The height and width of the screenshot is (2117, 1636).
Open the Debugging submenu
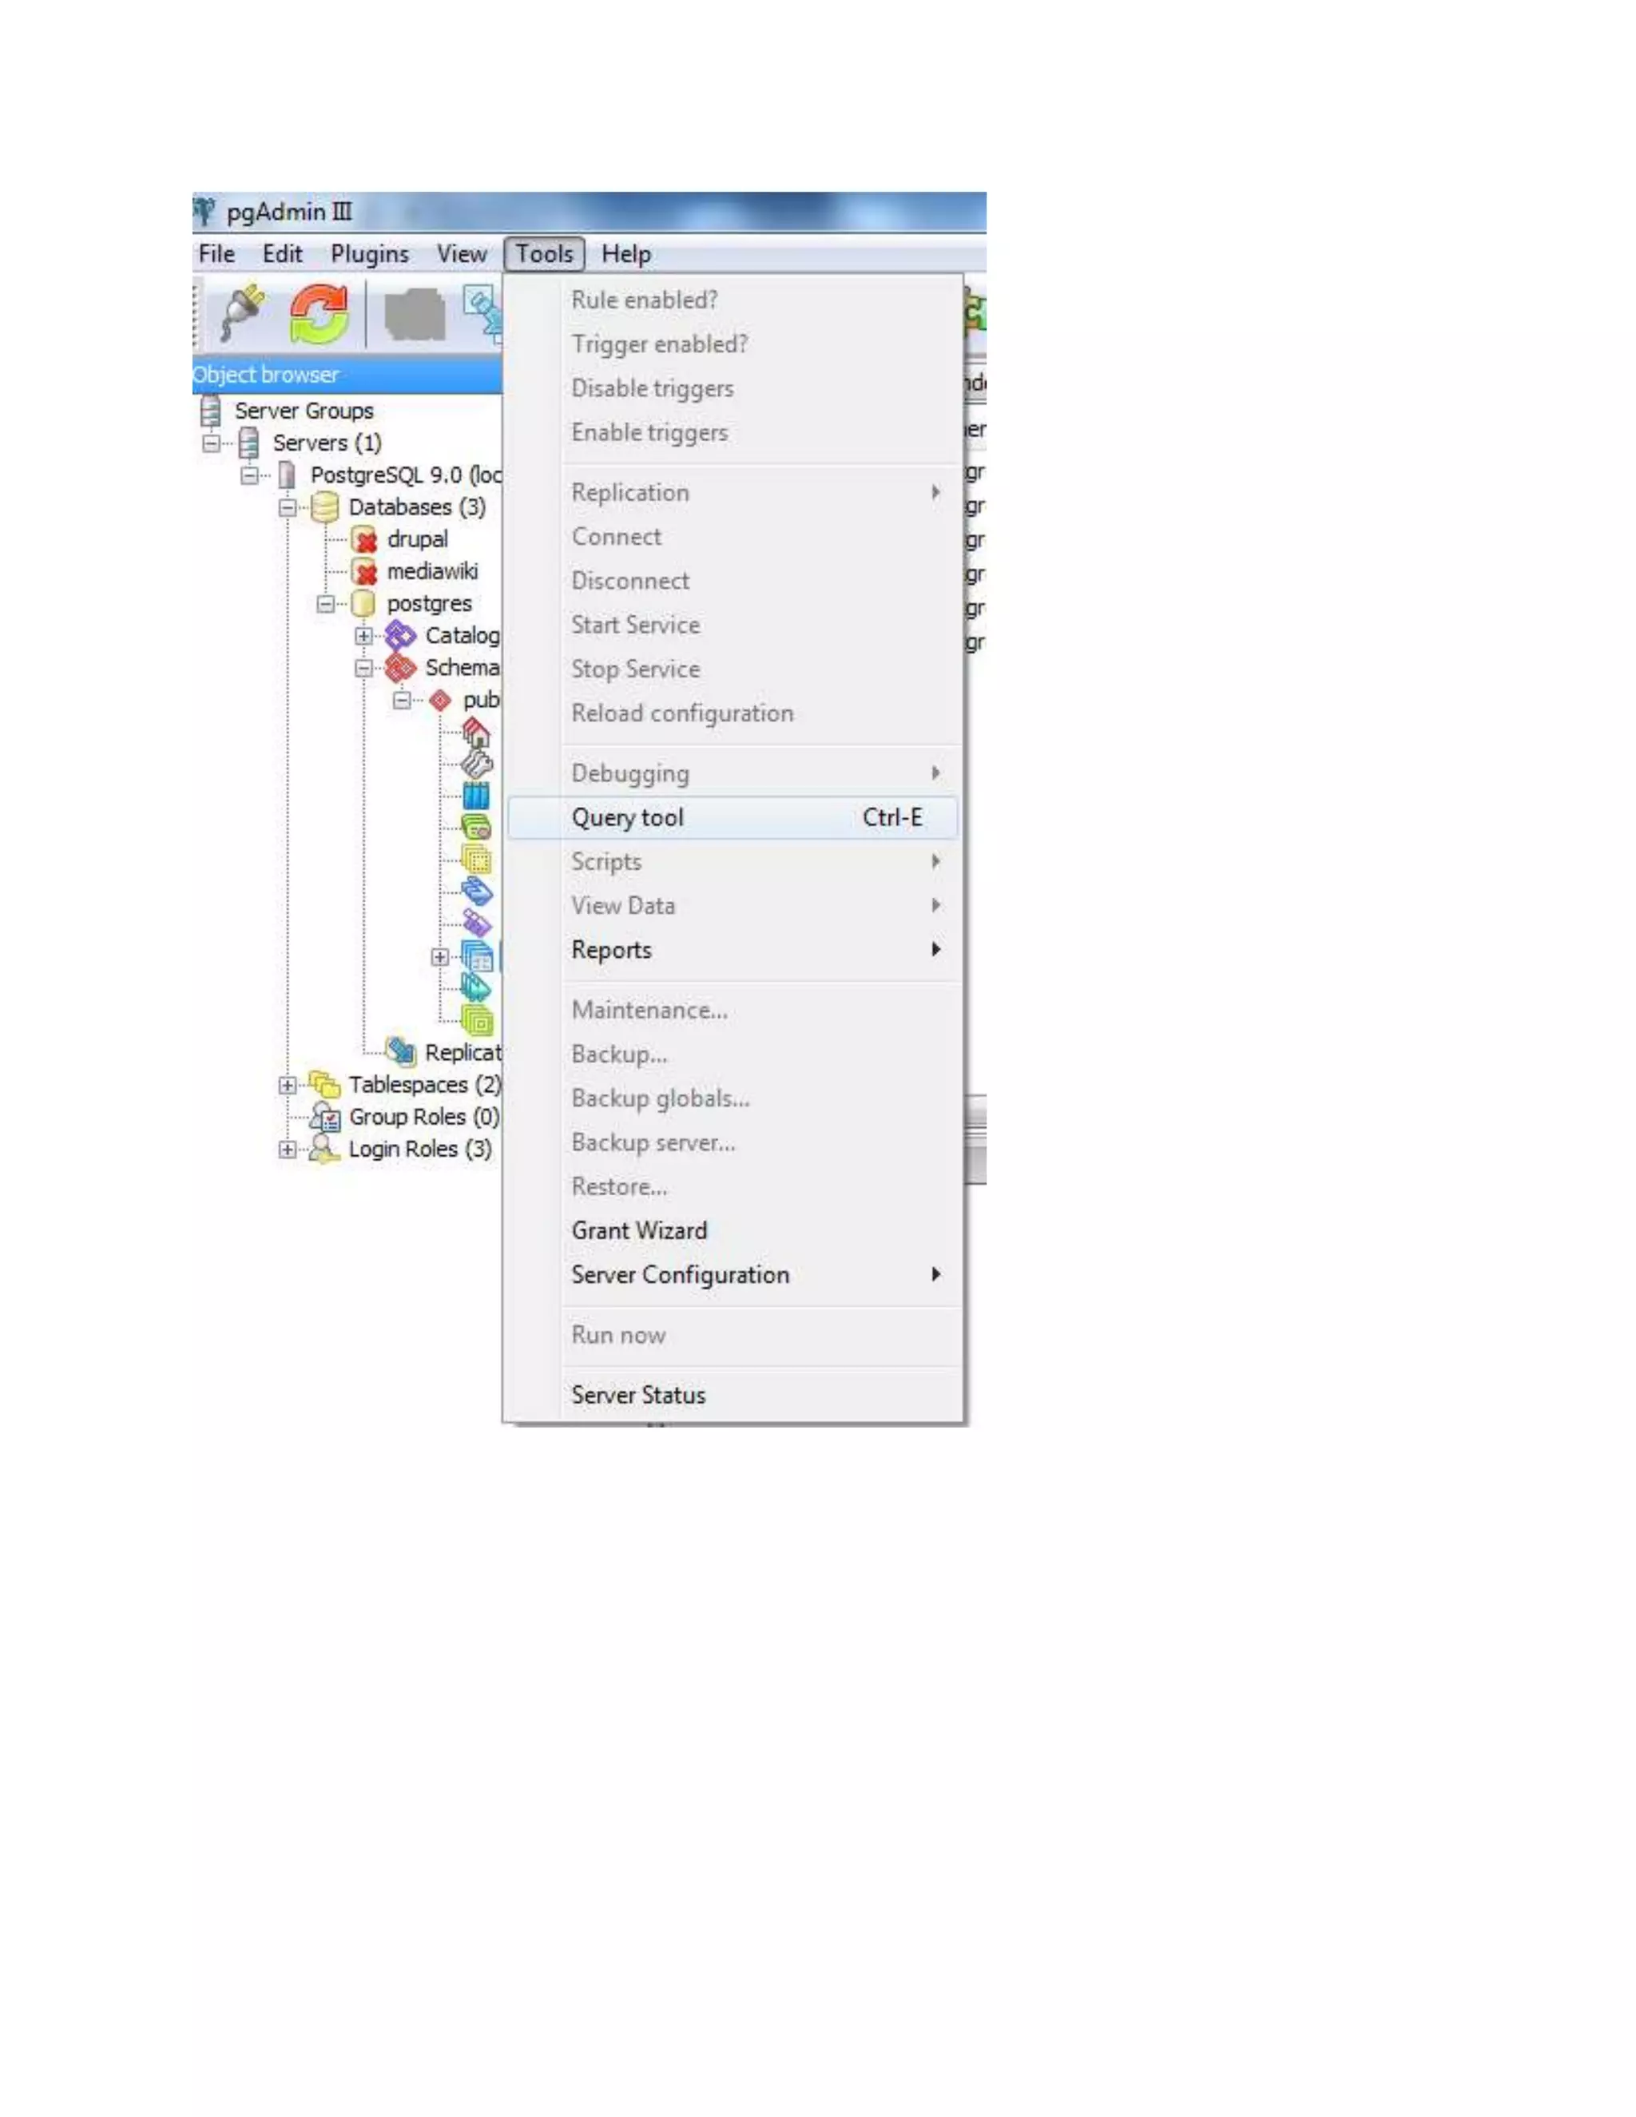[733, 773]
